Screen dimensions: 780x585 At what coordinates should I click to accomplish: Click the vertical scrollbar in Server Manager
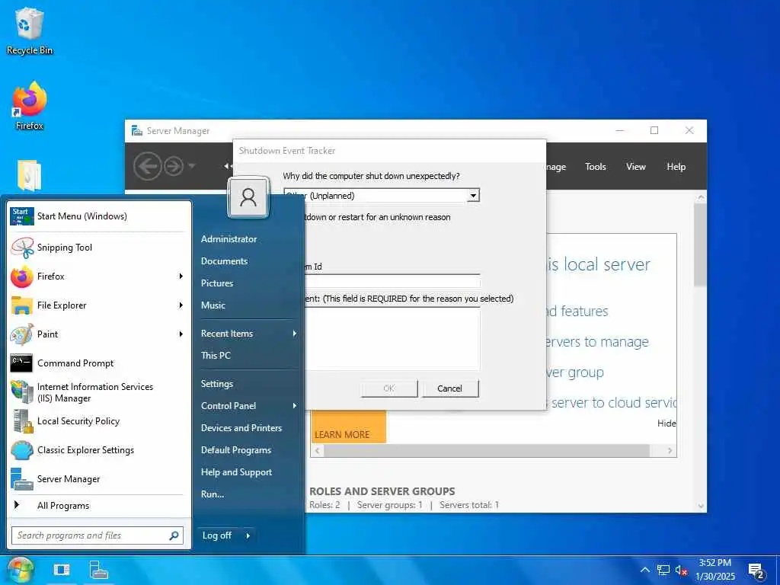[701, 245]
